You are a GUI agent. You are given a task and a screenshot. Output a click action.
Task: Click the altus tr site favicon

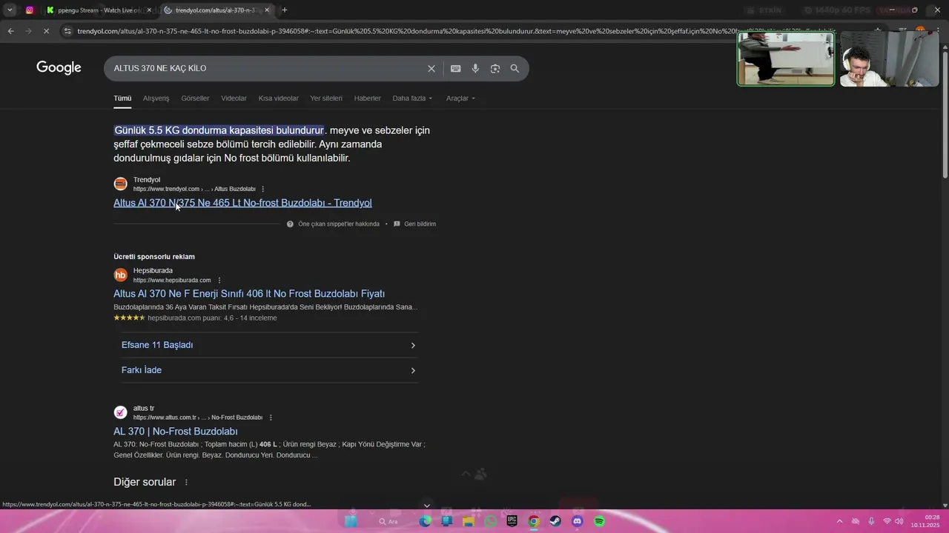120,412
